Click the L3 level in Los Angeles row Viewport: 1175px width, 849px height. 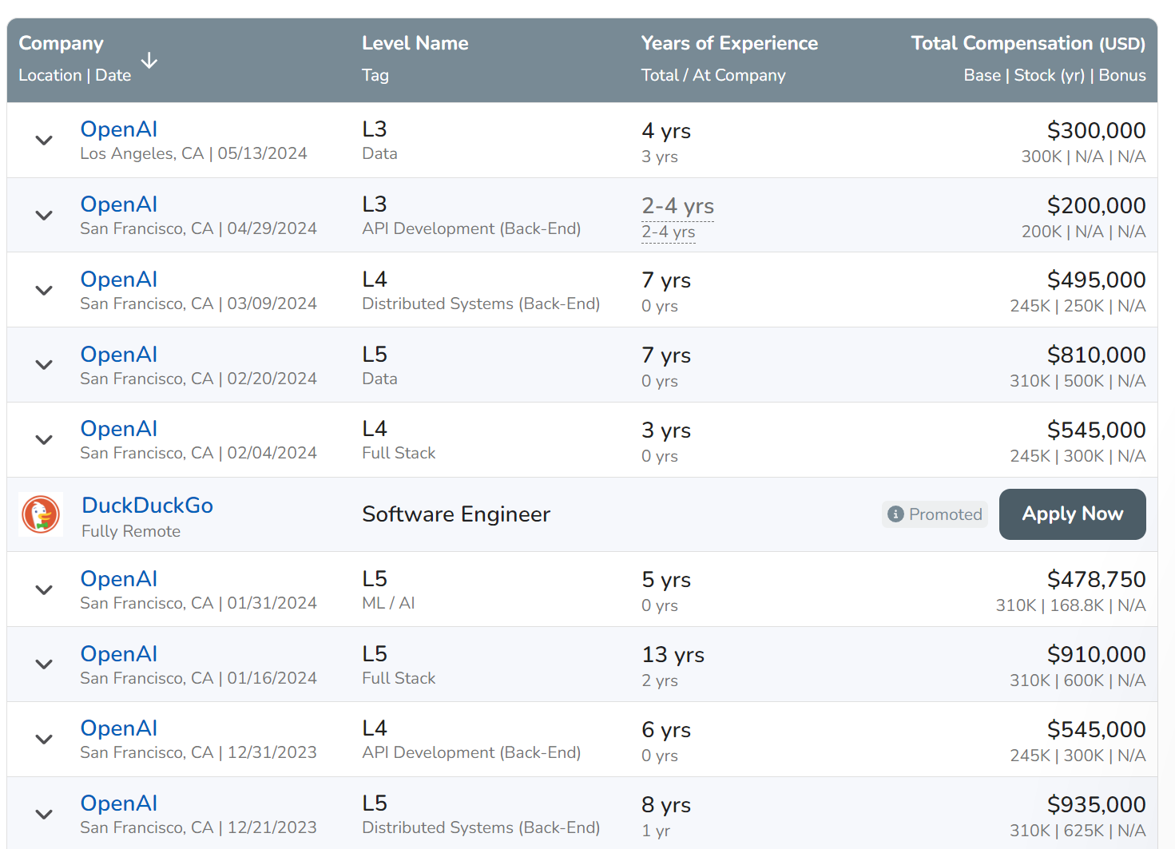(x=375, y=129)
